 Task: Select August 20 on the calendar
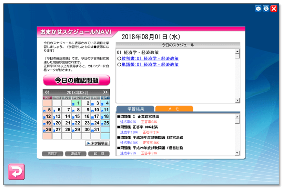tap(57, 123)
